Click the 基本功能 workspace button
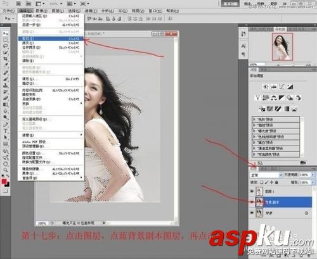The image size is (317, 259). (x=230, y=4)
